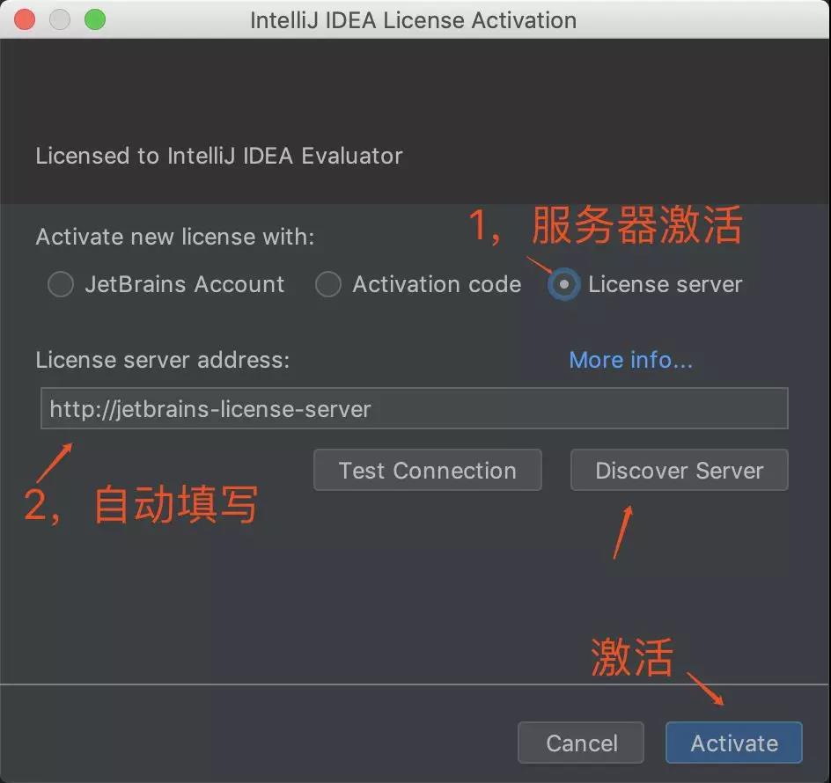Focus the License server address field

pos(415,408)
